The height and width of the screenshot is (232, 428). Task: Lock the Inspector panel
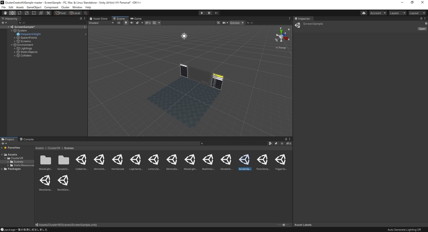tap(422, 19)
